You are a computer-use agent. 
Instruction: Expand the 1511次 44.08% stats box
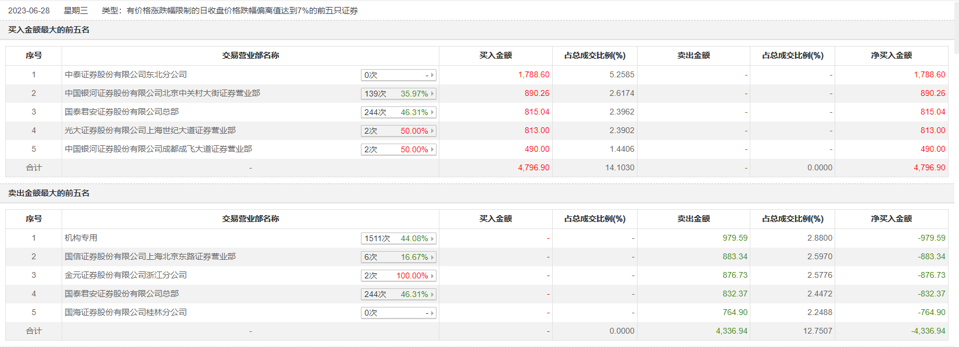point(398,238)
